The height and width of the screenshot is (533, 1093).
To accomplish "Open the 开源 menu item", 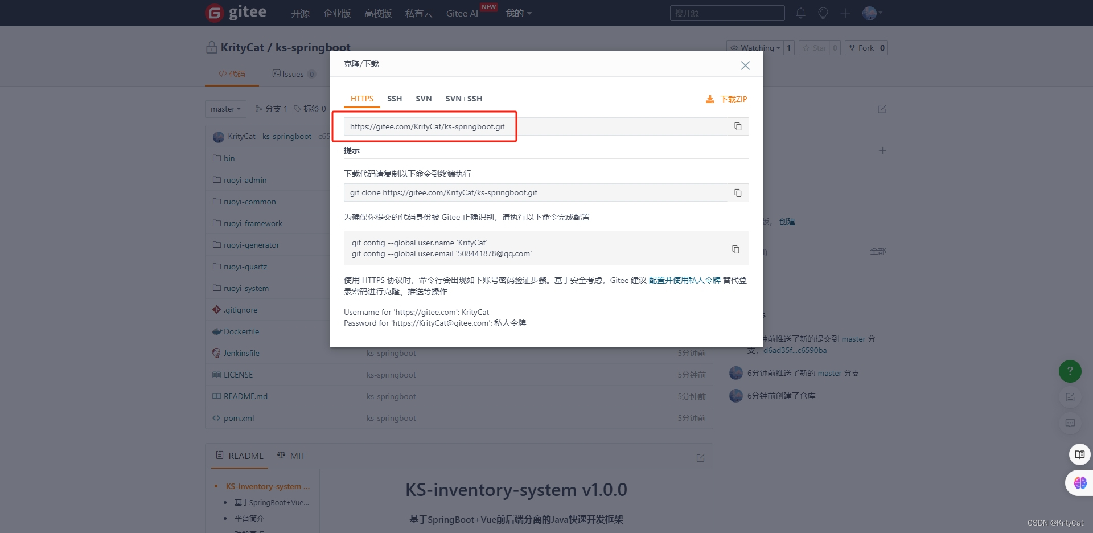I will click(x=301, y=13).
